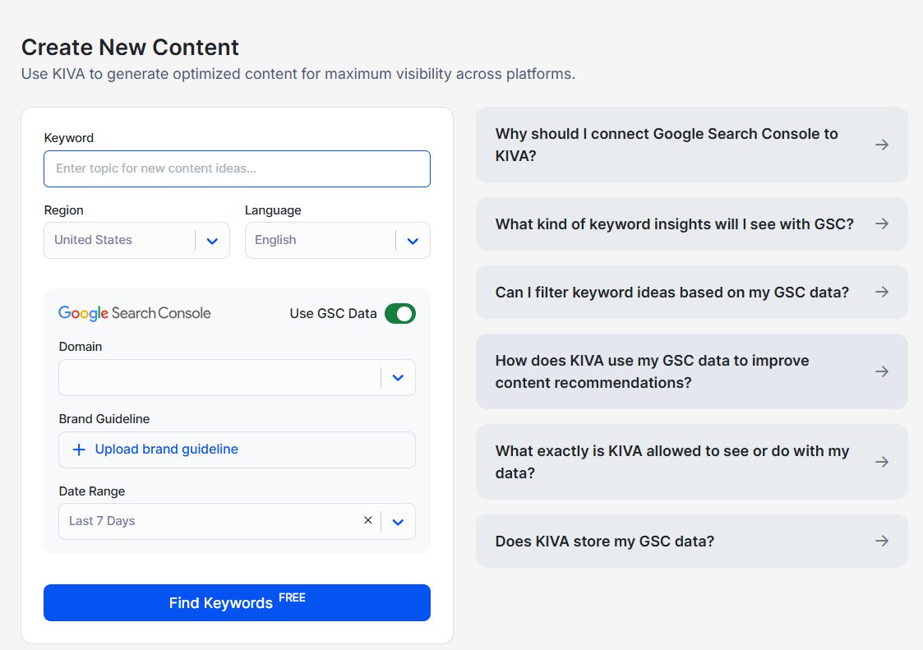Image resolution: width=923 pixels, height=650 pixels.
Task: Open 'Why should I connect Google Search Console' question
Action: click(x=692, y=145)
